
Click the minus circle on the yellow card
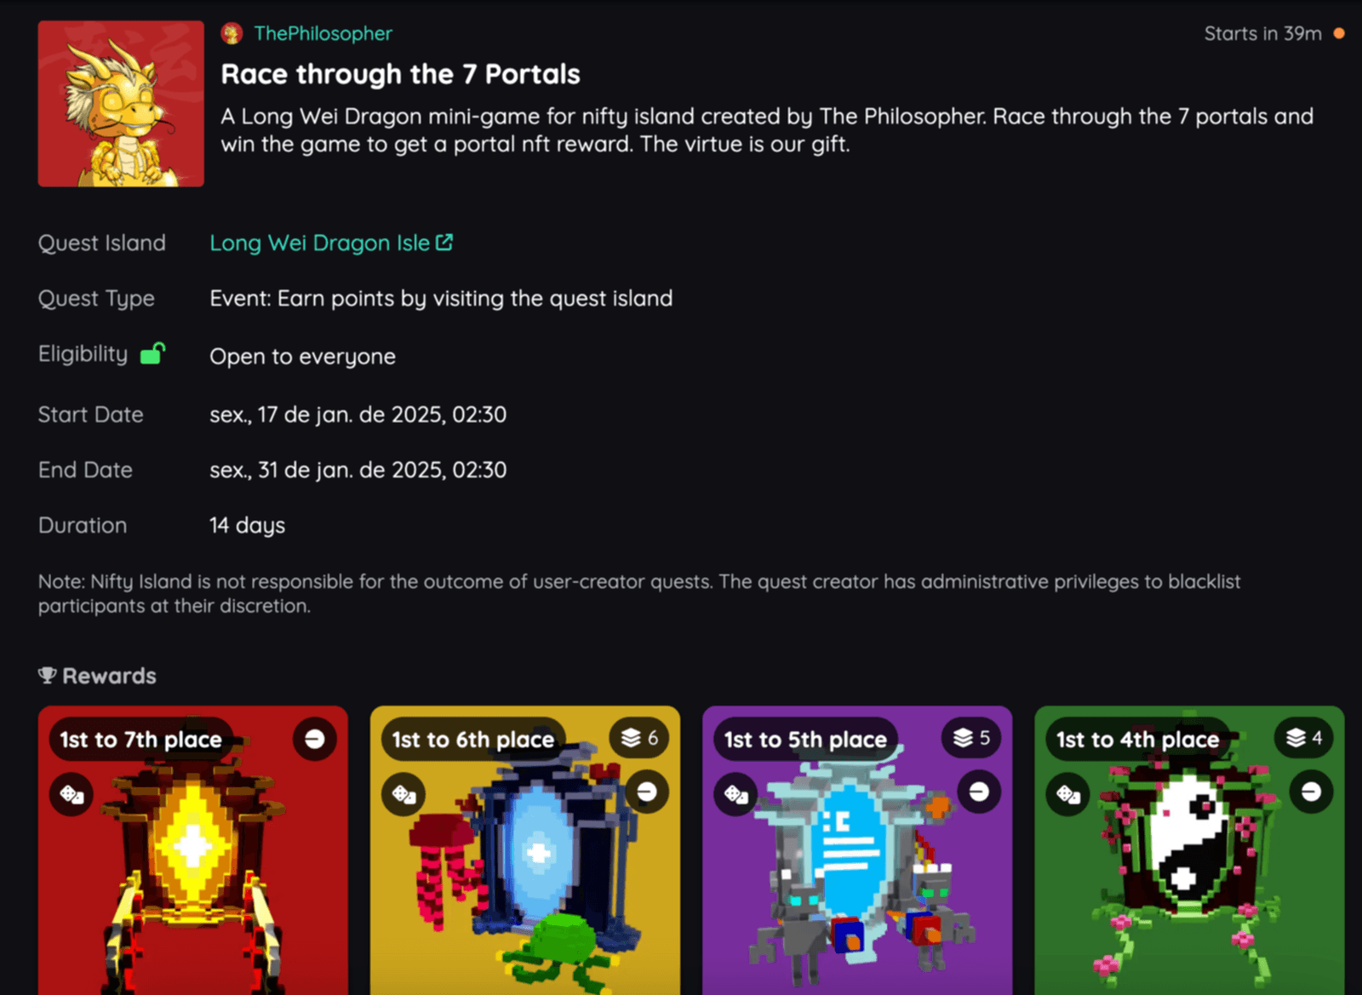[647, 792]
